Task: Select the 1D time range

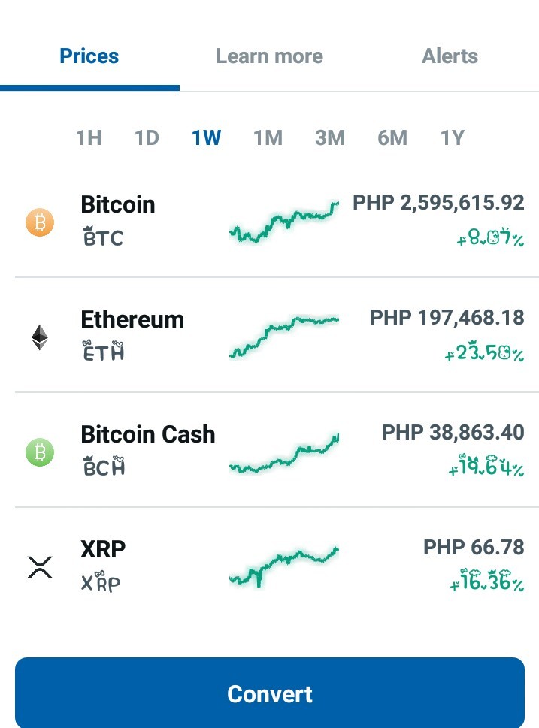Action: [x=147, y=138]
